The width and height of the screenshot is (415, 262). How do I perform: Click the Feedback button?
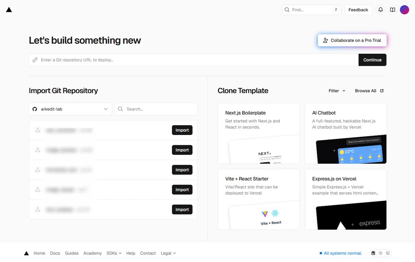[x=358, y=10]
